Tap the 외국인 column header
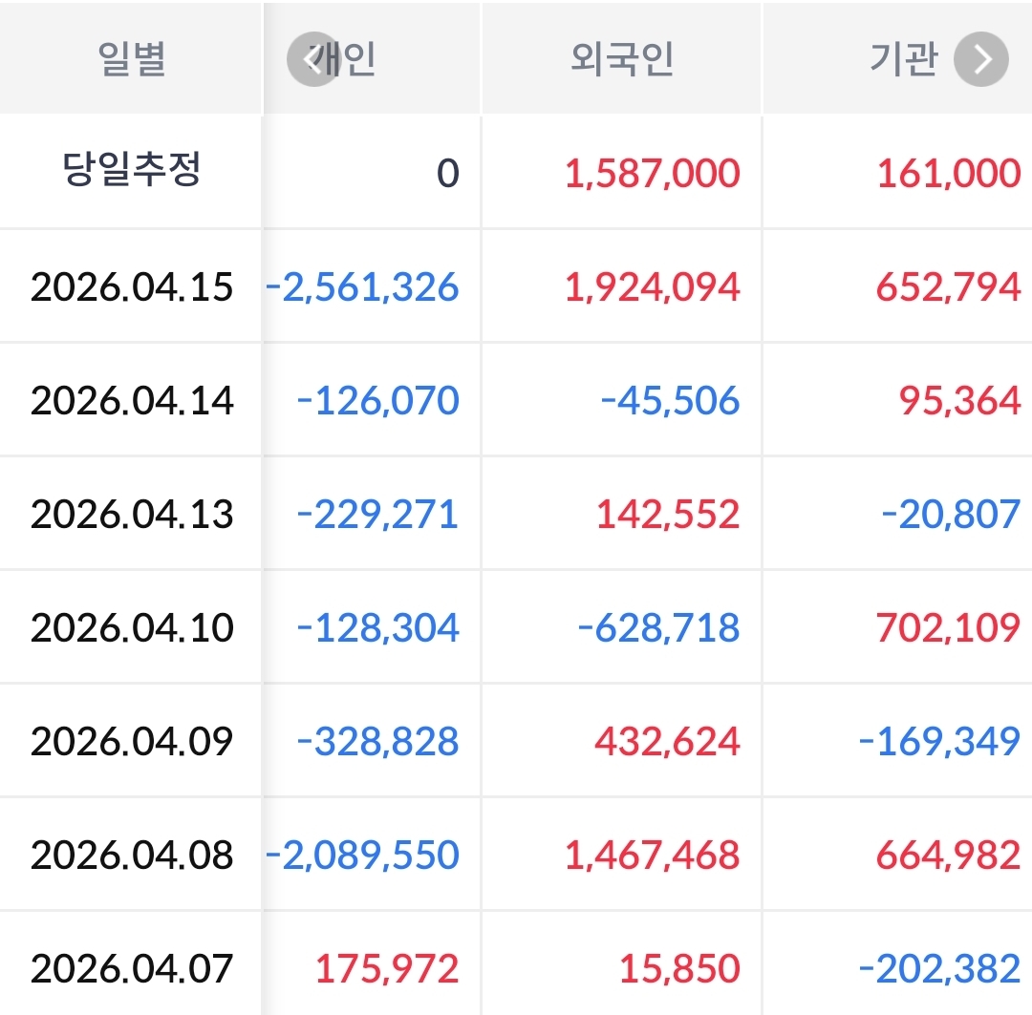This screenshot has width=1032, height=1015. click(x=622, y=59)
